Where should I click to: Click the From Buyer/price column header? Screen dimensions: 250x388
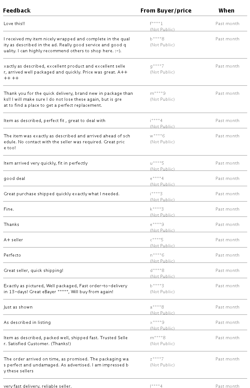click(x=166, y=11)
